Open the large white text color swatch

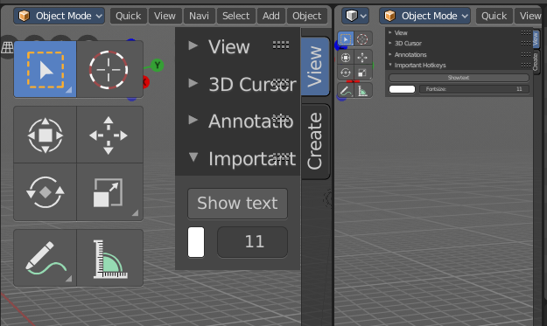pos(196,242)
